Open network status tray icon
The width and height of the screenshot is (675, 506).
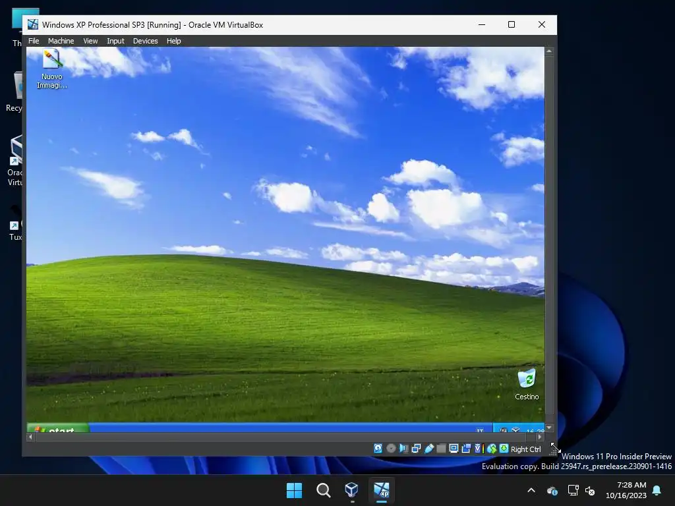click(573, 490)
